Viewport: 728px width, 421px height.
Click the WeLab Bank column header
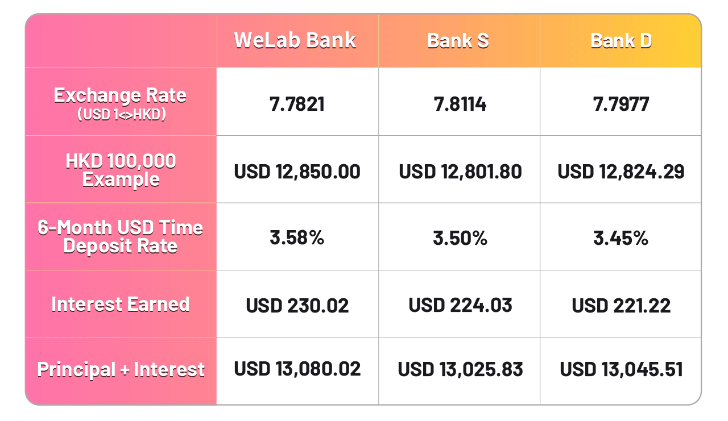tap(295, 41)
